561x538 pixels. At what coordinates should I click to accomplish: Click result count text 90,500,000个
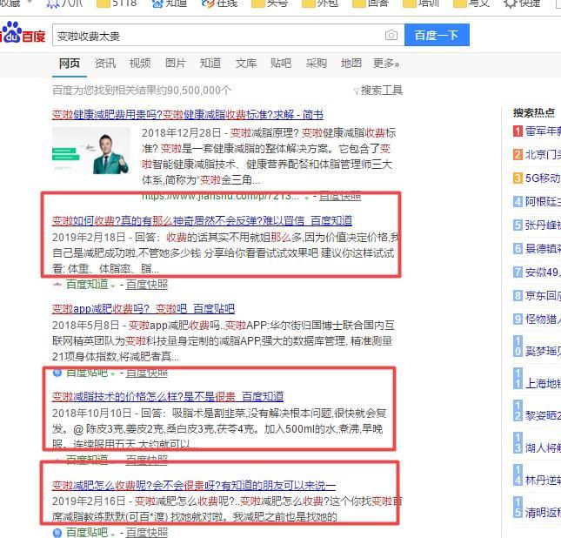[x=198, y=91]
